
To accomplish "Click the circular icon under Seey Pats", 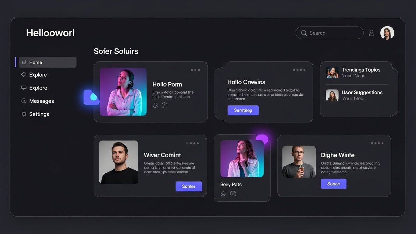I will click(x=233, y=194).
